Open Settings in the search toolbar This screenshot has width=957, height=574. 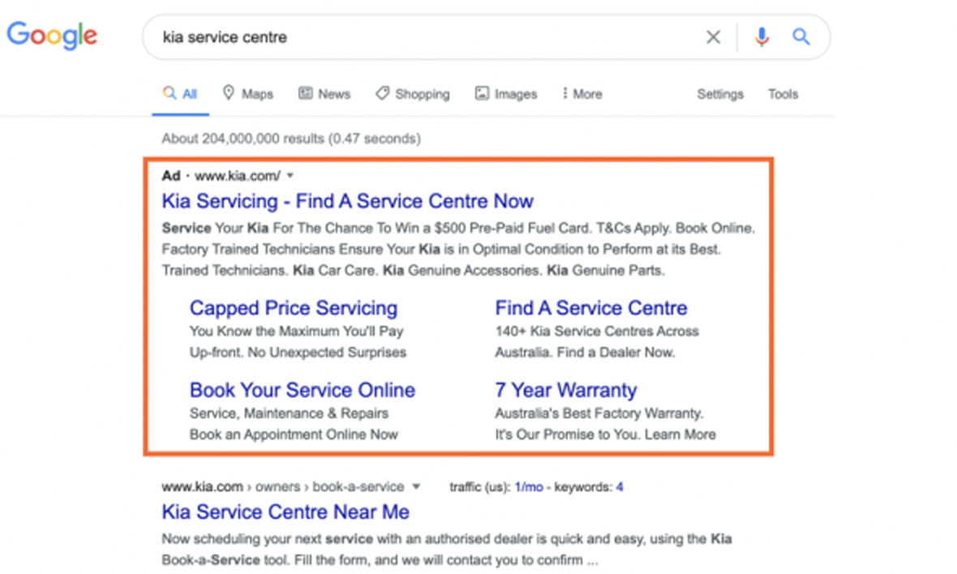pyautogui.click(x=720, y=94)
